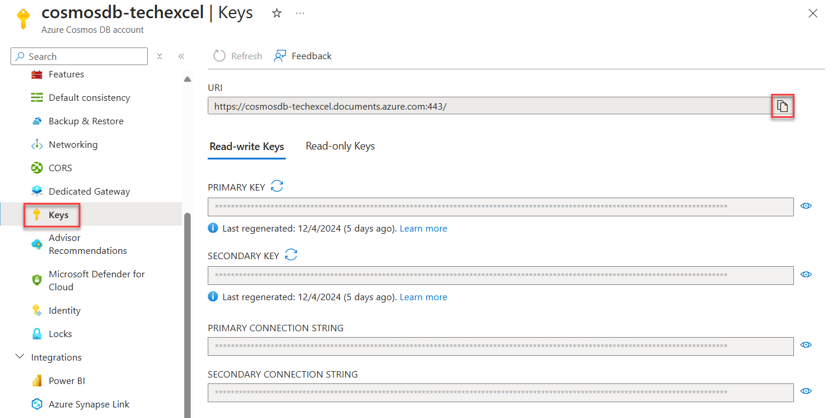Viewport: 835px width, 418px height.
Task: Select the CORS blade icon
Action: [36, 168]
